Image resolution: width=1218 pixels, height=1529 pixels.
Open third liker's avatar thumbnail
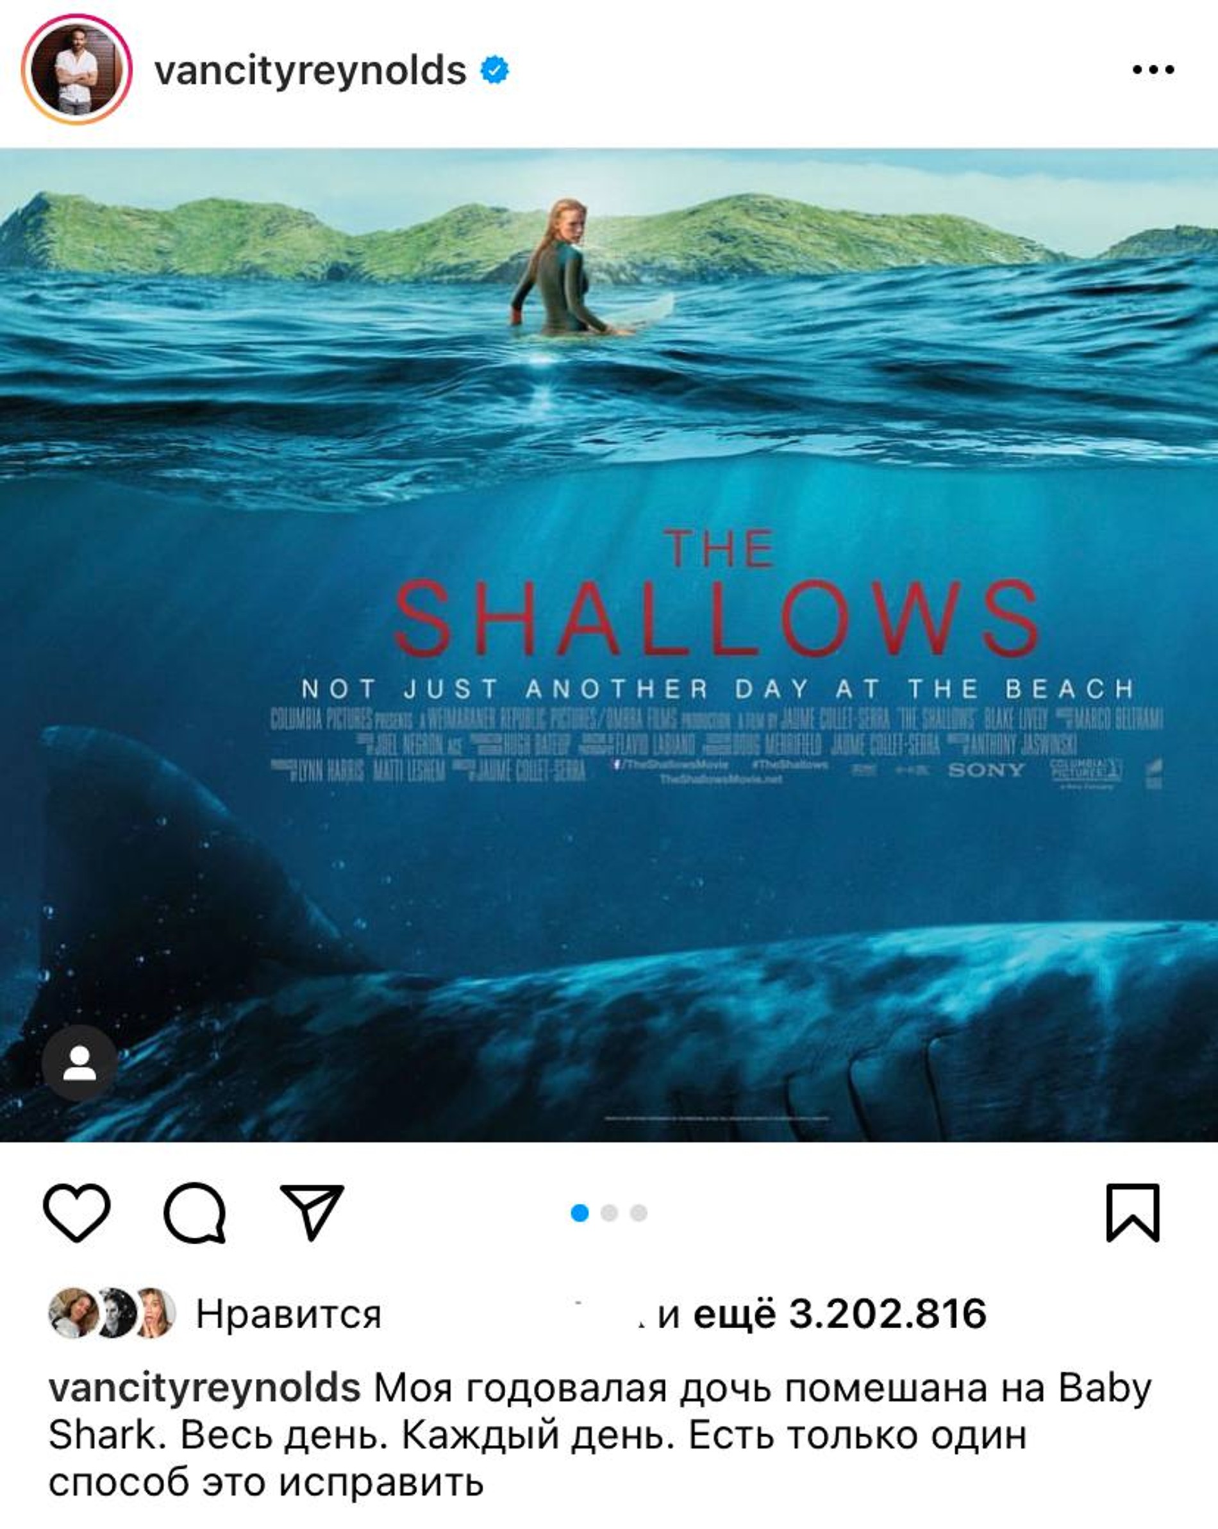point(154,1313)
